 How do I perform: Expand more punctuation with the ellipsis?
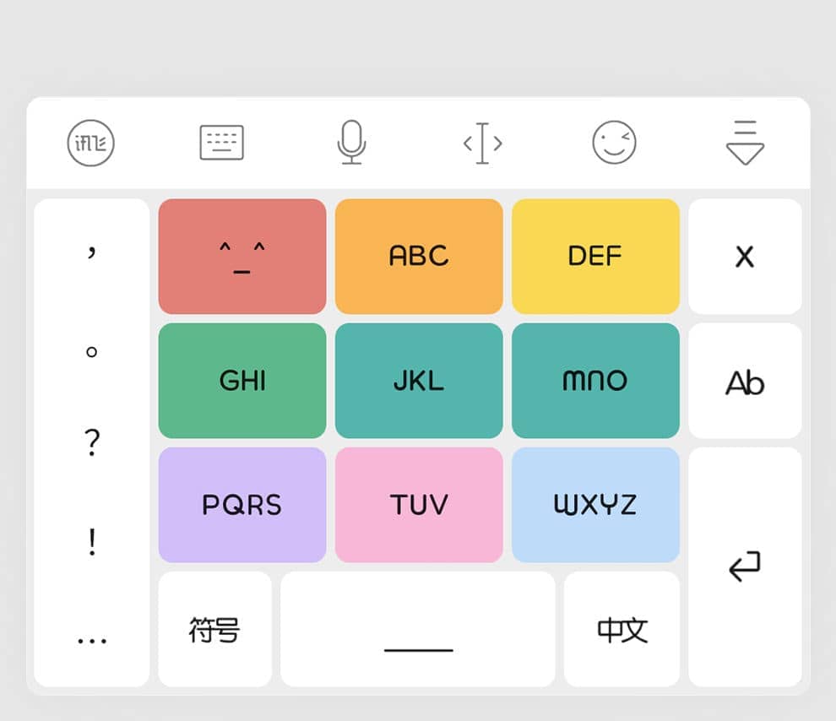[92, 640]
